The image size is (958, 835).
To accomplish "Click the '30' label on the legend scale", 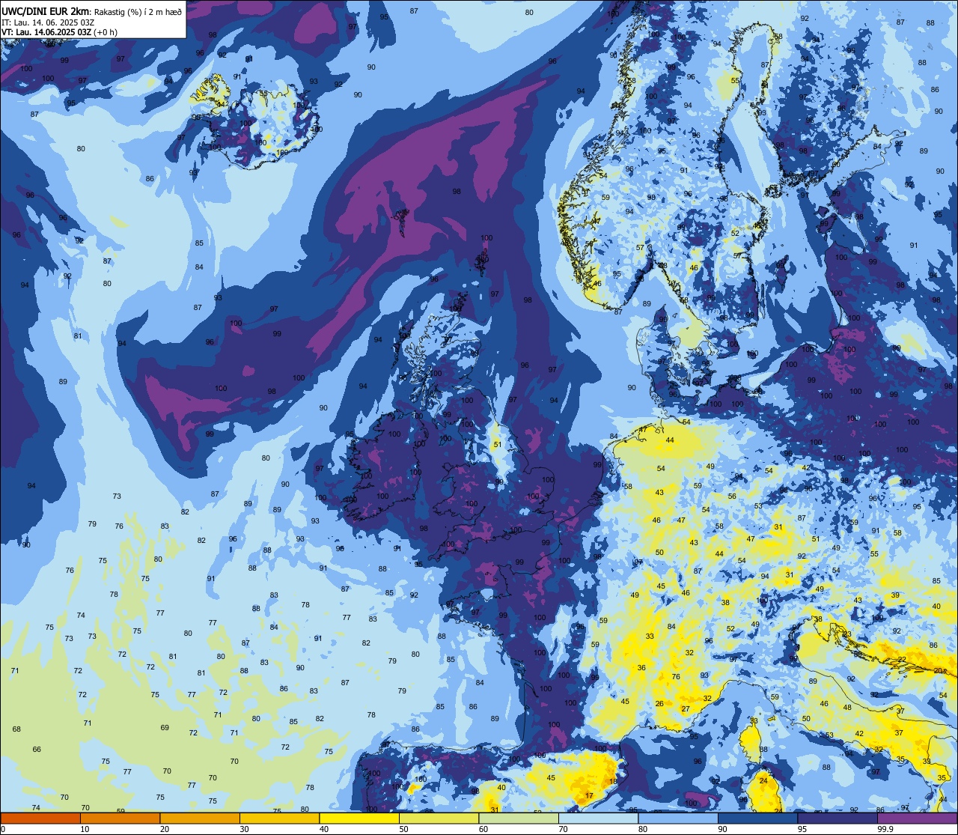I will click(x=245, y=829).
